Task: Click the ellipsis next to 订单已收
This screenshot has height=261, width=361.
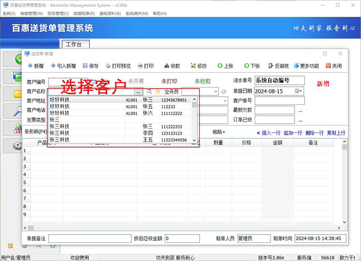Action: pos(300,120)
